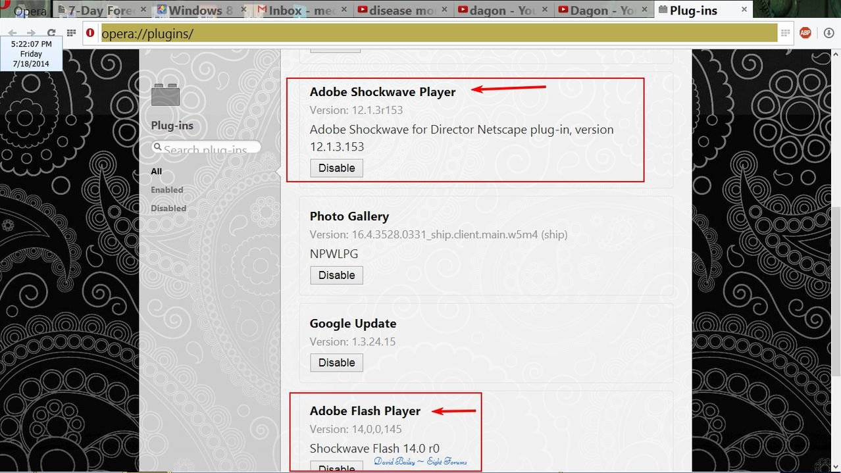This screenshot has height=473, width=841.
Task: Select Version: 1.3.24.15 text
Action: (353, 341)
